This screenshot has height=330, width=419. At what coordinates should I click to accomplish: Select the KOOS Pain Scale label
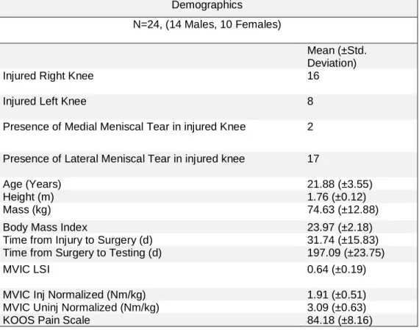(46, 320)
